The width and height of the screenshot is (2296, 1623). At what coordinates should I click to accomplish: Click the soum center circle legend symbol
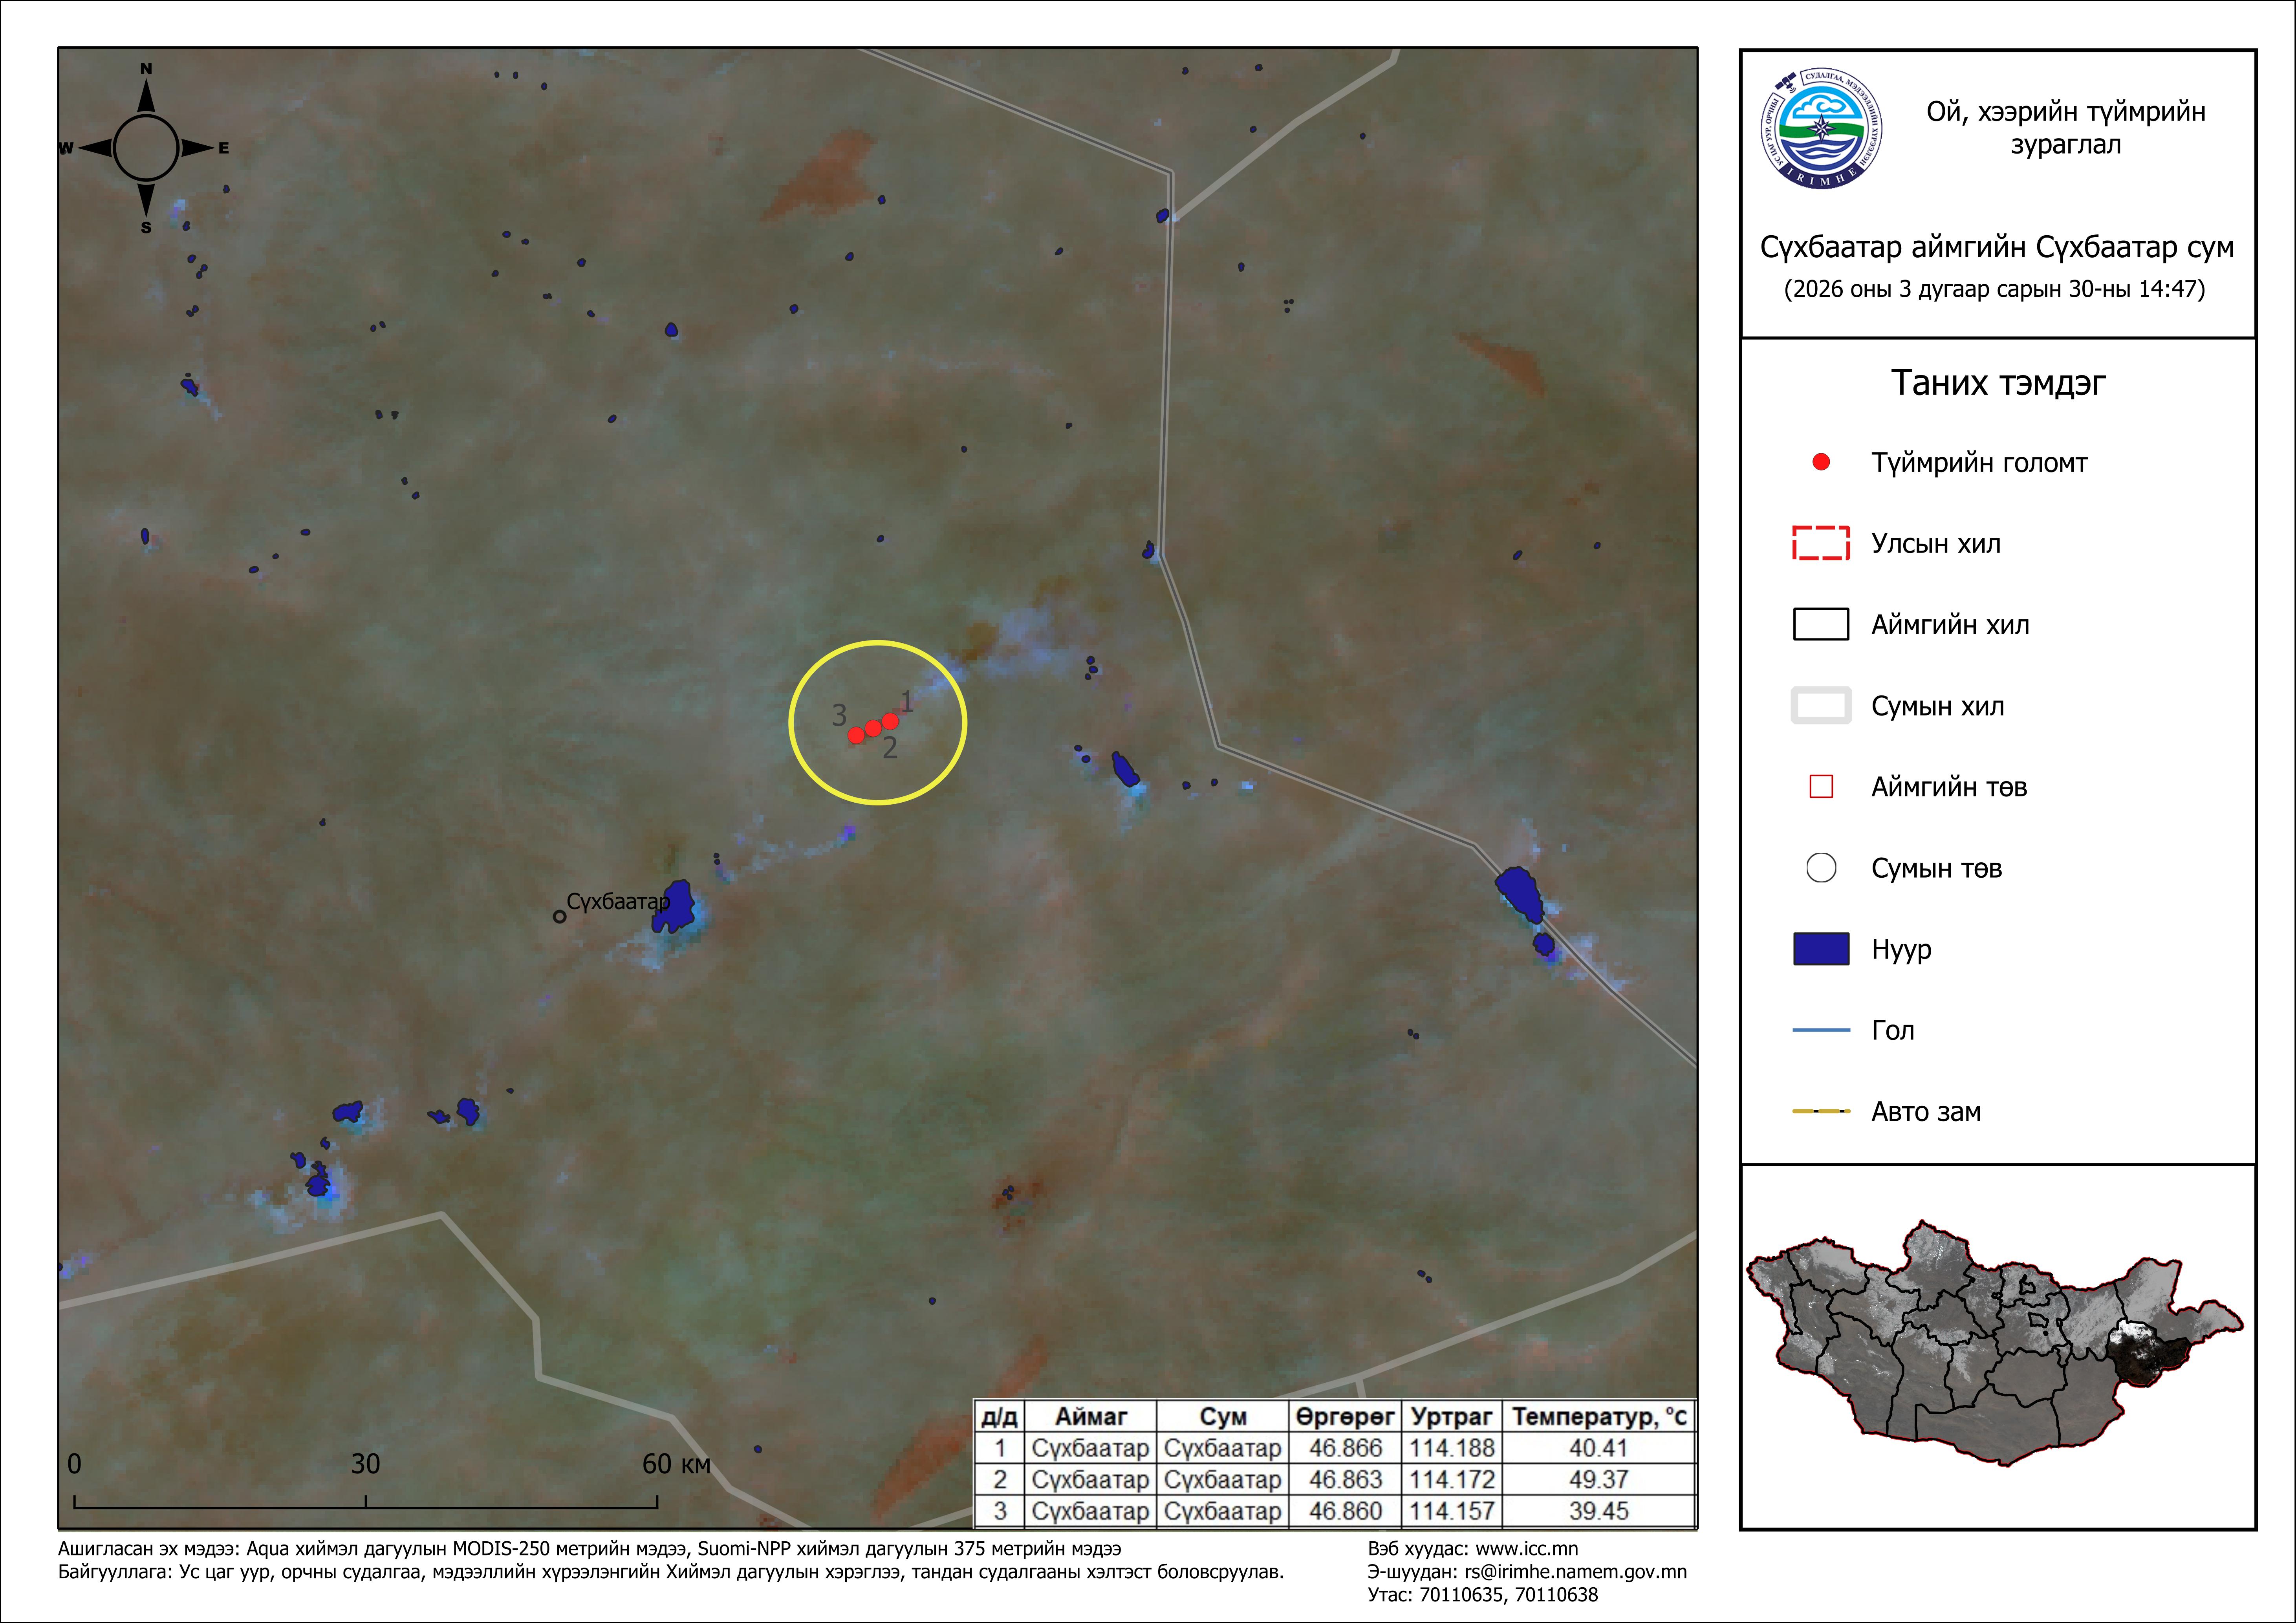[1821, 868]
